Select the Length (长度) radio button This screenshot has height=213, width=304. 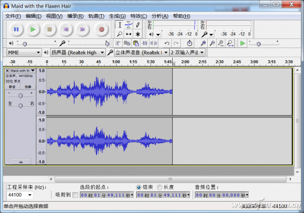tap(160, 187)
